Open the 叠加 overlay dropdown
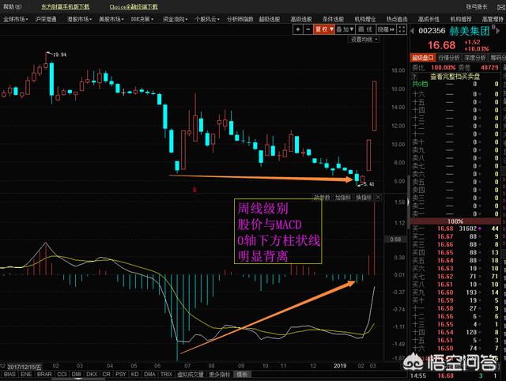 coord(345,29)
